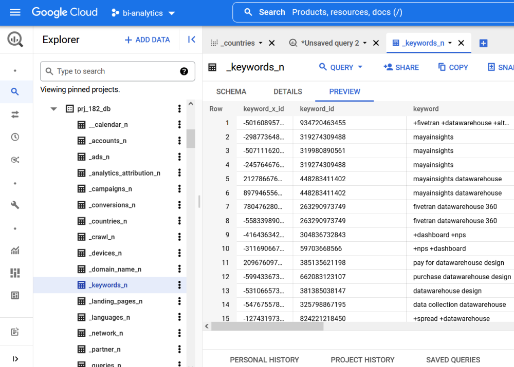514x367 pixels.
Task: Click the COPY table button
Action: pos(453,67)
